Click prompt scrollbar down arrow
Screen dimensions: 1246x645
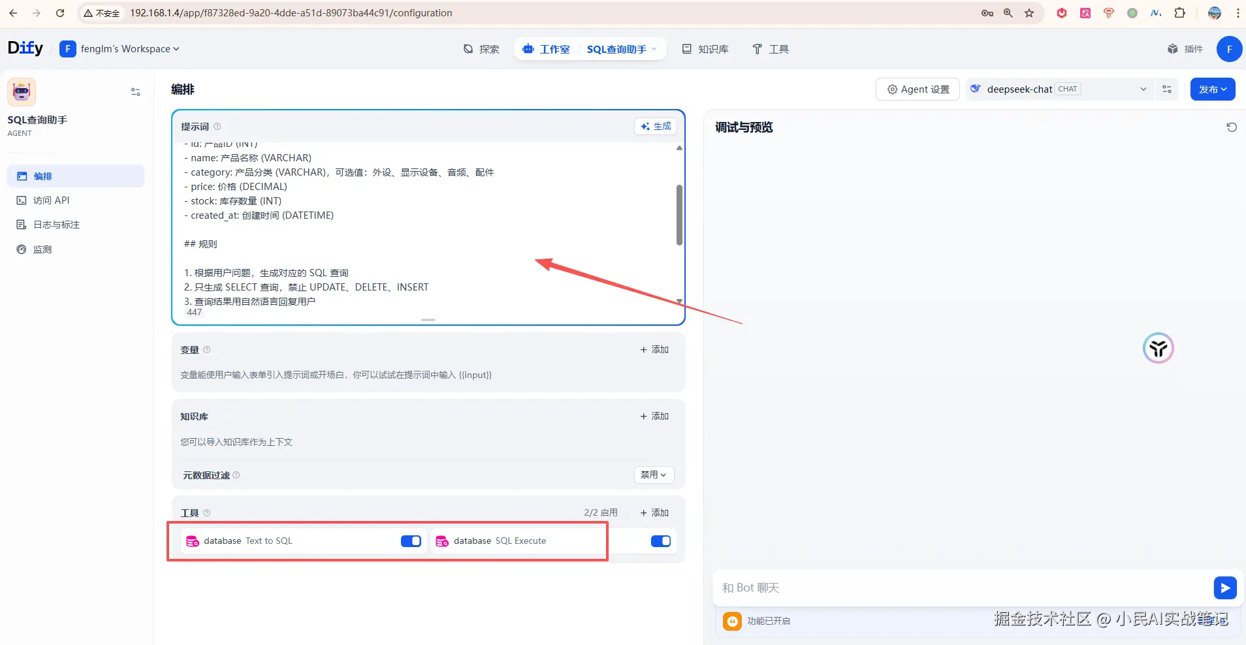point(679,302)
